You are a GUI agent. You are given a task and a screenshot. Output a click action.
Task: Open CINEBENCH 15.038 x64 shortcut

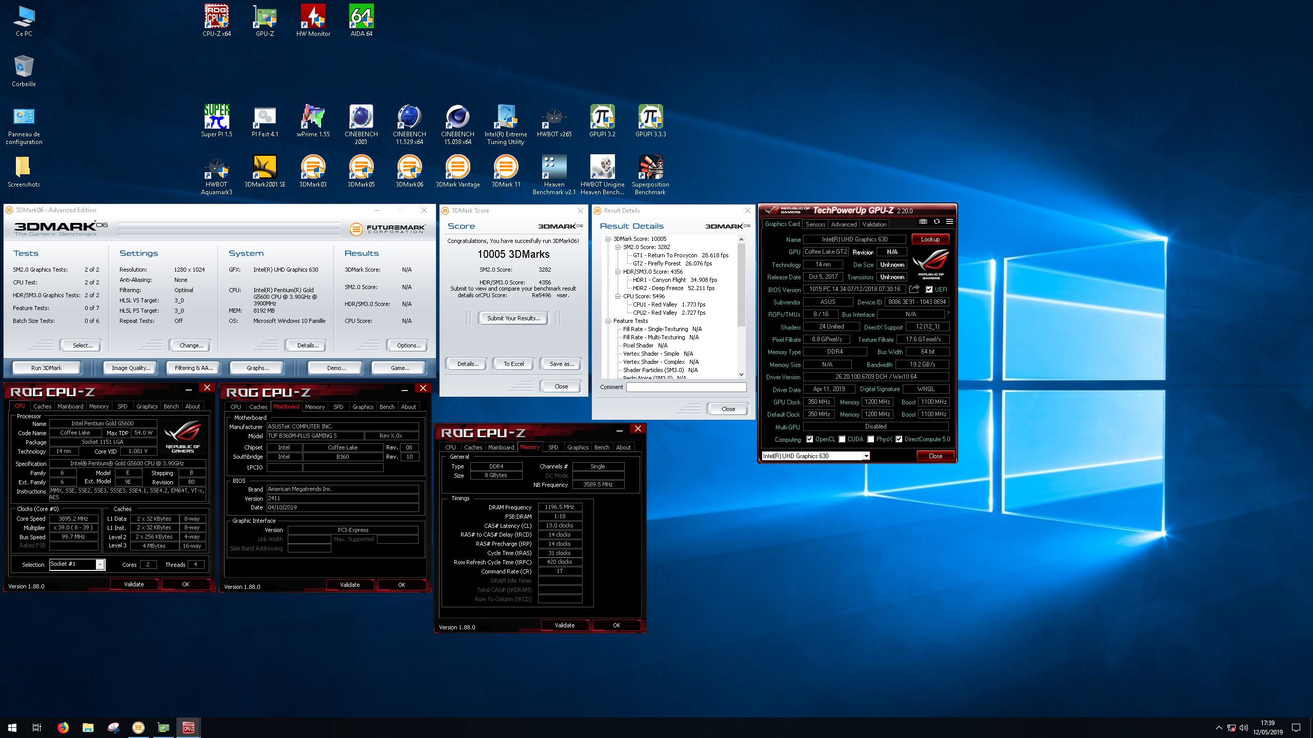457,125
